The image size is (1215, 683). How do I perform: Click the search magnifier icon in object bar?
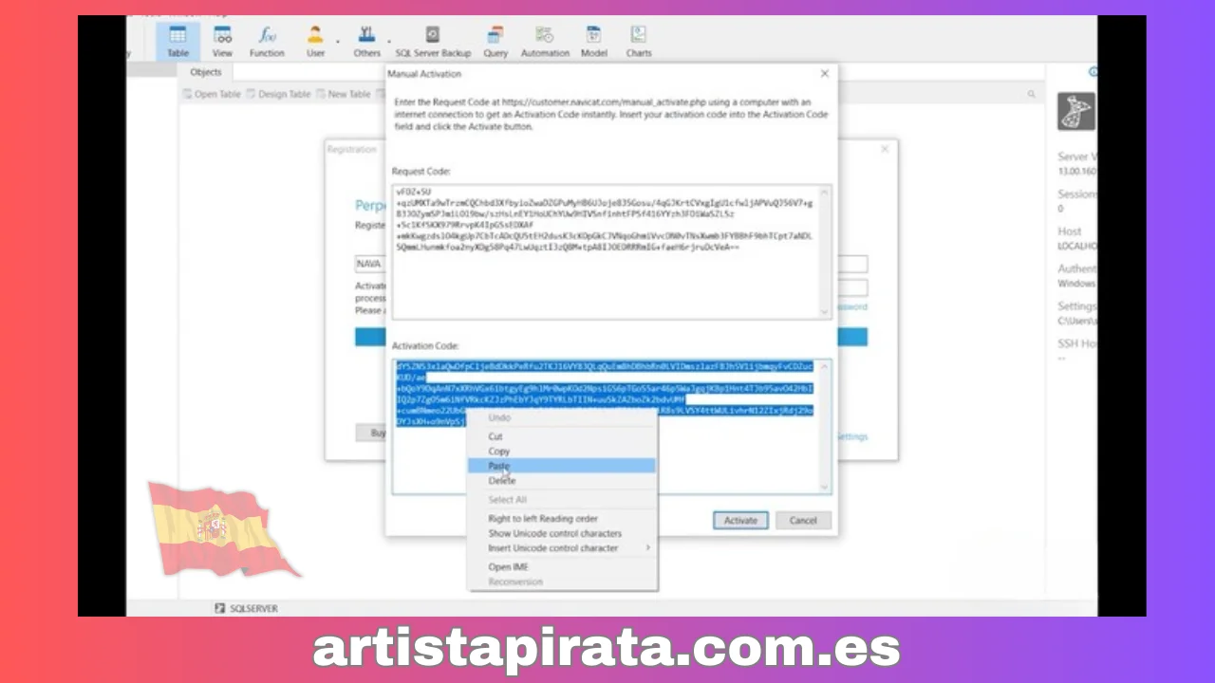[x=1032, y=94]
